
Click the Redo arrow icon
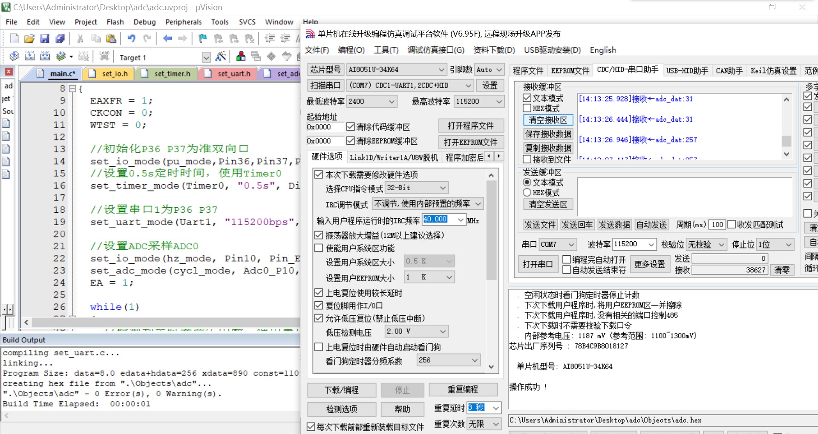147,39
